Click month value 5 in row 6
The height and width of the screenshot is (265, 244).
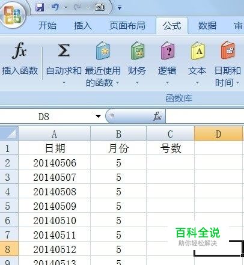coord(118,221)
